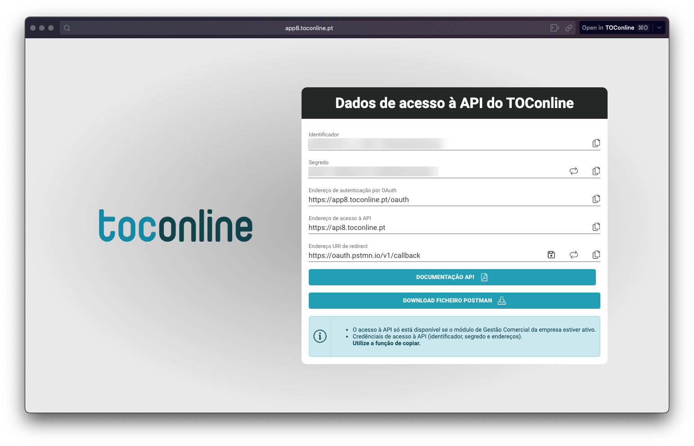Copy the page link with the chain icon
The image size is (694, 446).
pos(569,28)
